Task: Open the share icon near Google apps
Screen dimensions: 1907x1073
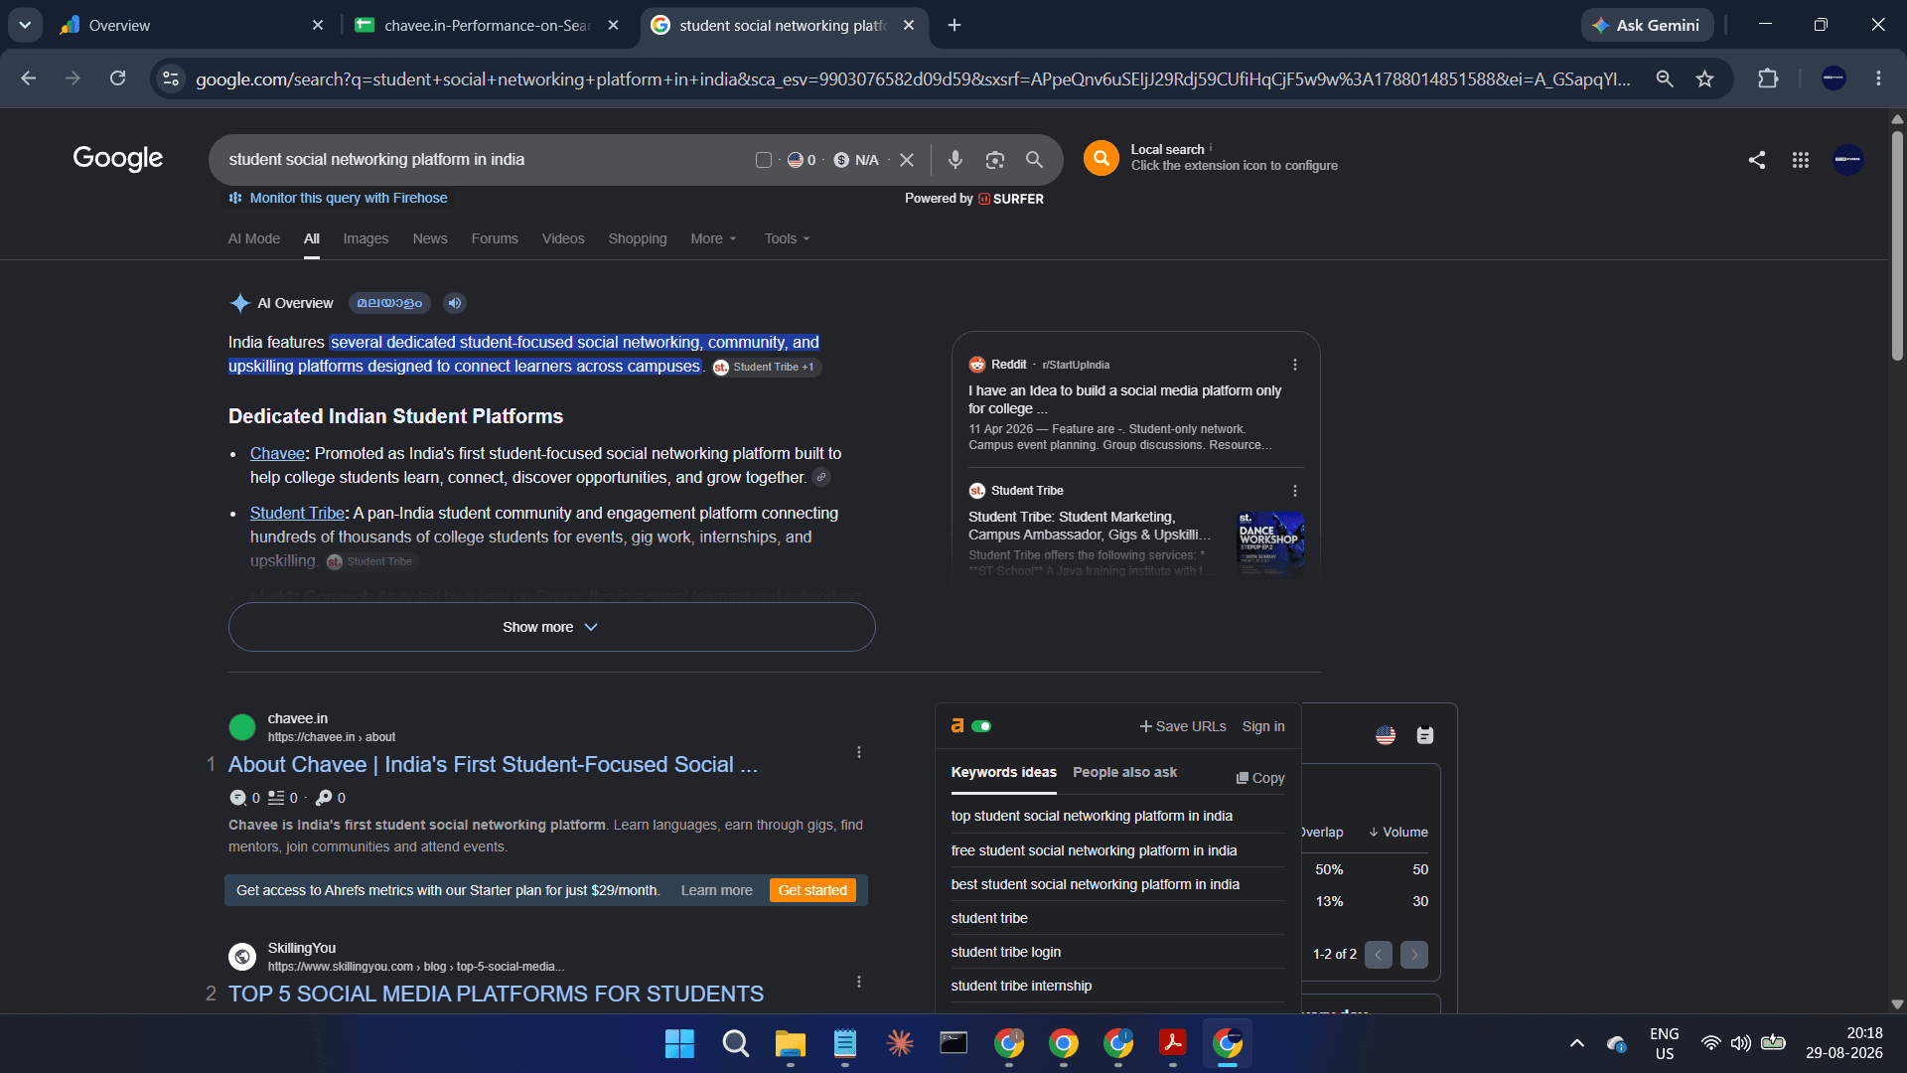Action: pyautogui.click(x=1757, y=160)
